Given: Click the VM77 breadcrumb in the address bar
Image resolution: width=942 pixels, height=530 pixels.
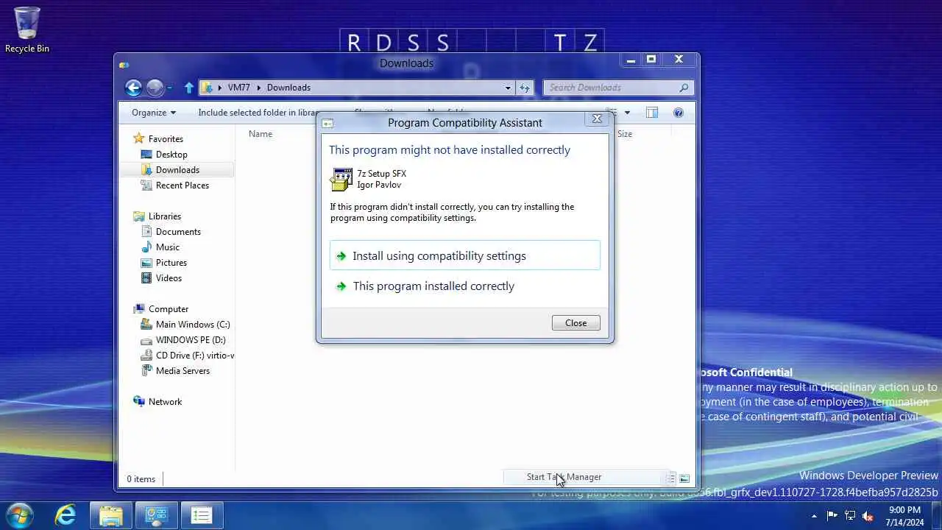Looking at the screenshot, I should point(238,88).
